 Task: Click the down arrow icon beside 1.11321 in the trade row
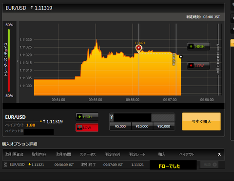[30, 164]
